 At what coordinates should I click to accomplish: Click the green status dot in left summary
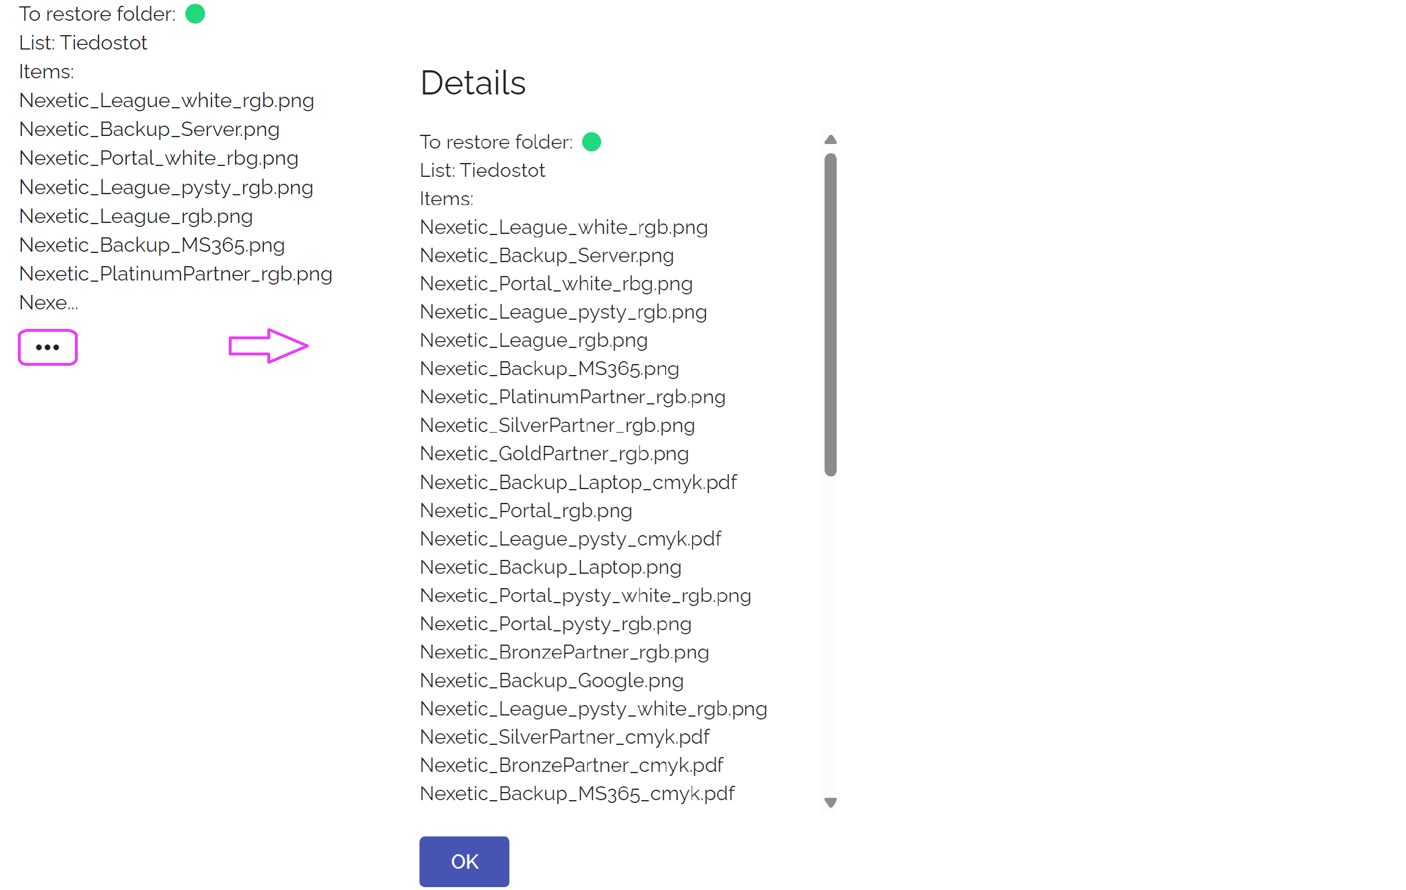point(195,13)
